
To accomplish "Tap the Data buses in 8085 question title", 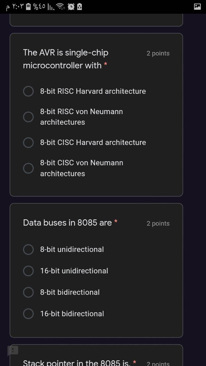I will (68, 223).
